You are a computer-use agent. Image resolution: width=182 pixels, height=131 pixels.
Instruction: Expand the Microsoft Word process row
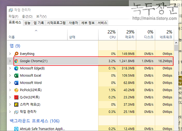10,83
